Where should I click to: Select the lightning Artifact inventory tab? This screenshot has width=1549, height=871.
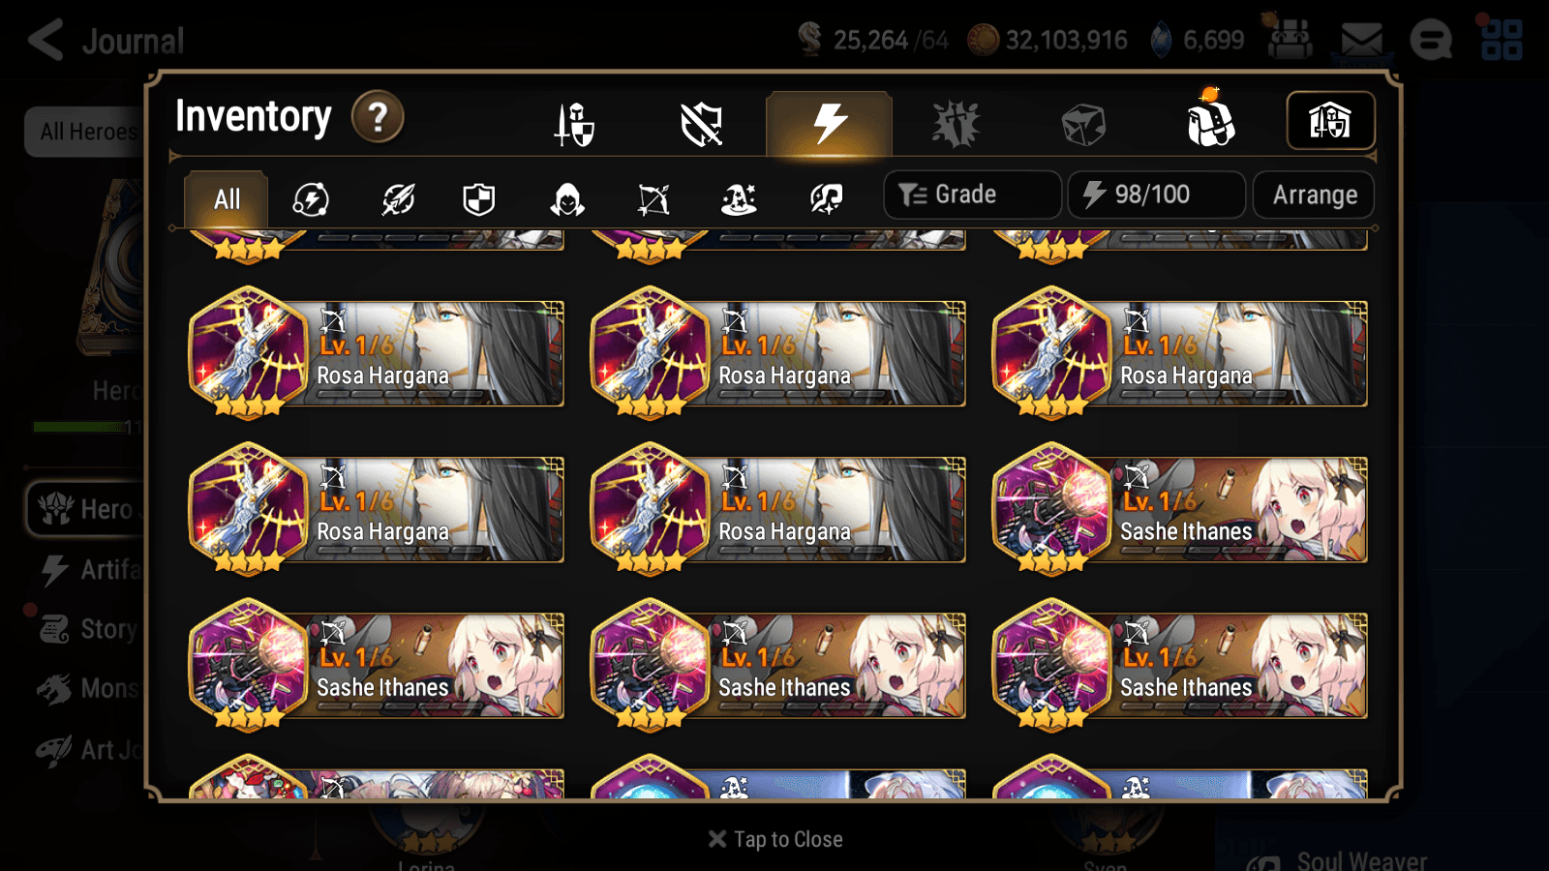tap(829, 124)
